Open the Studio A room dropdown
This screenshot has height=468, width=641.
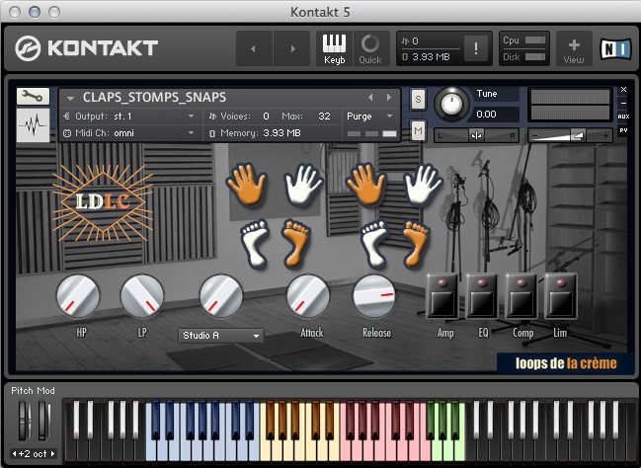[x=221, y=336]
